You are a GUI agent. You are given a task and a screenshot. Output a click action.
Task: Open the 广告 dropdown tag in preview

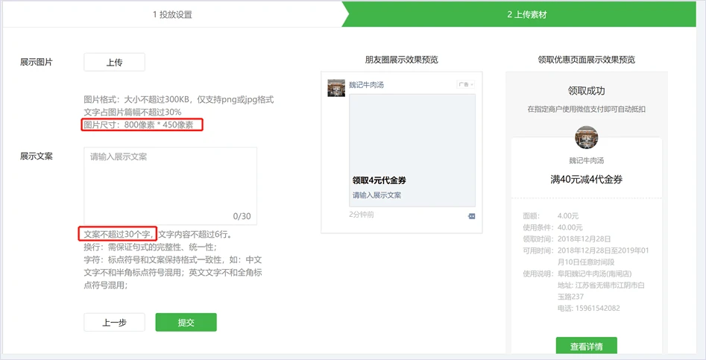tap(465, 85)
